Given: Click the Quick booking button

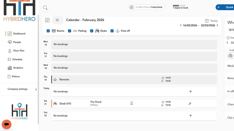Looking at the screenshot, I should (225, 7).
